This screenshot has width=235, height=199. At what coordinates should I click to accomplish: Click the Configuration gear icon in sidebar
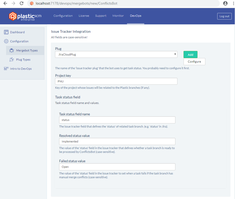[6, 41]
